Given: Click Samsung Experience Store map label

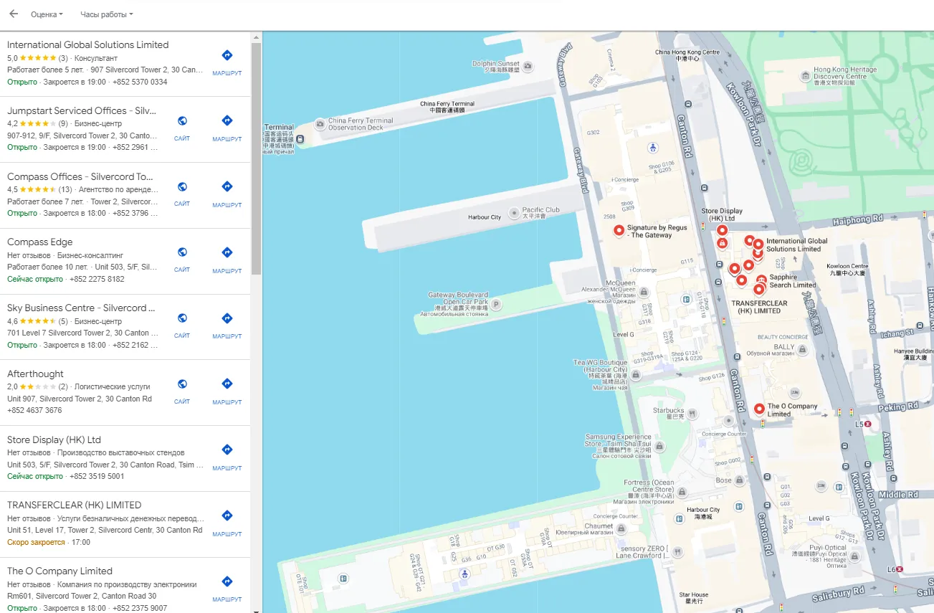Looking at the screenshot, I should tap(618, 445).
